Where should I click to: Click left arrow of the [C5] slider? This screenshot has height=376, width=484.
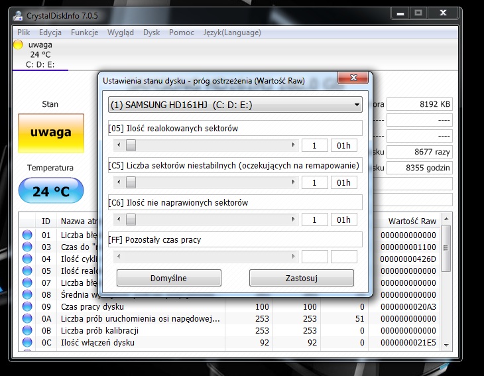[119, 182]
